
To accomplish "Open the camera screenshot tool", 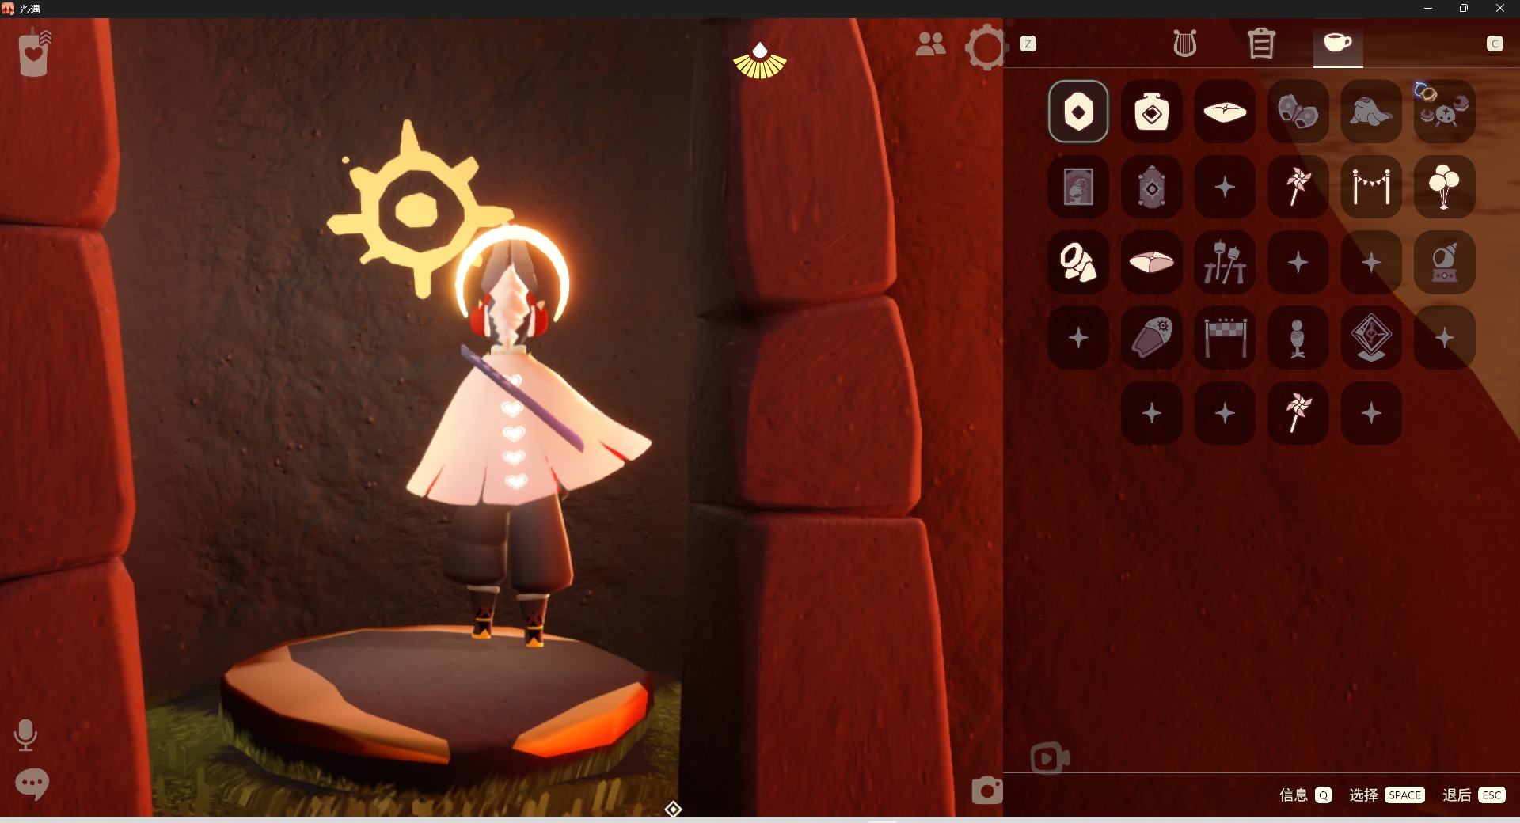I will tap(987, 790).
